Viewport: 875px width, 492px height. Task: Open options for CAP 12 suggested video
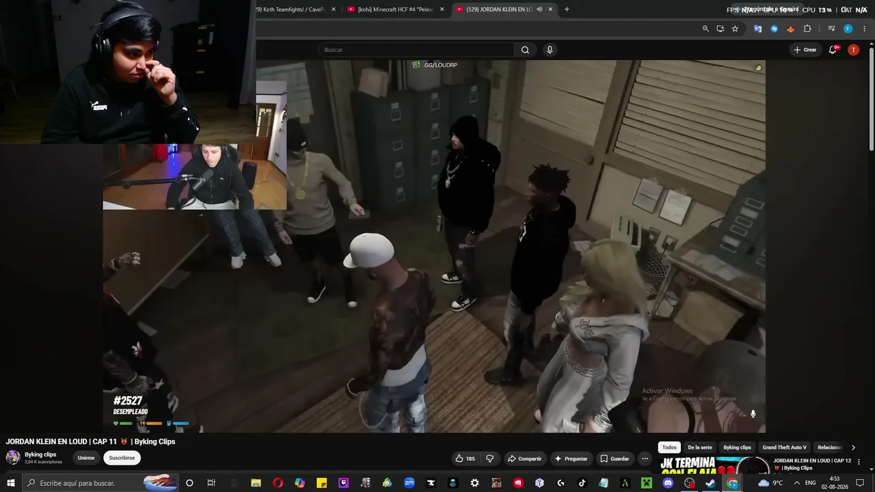[x=859, y=463]
